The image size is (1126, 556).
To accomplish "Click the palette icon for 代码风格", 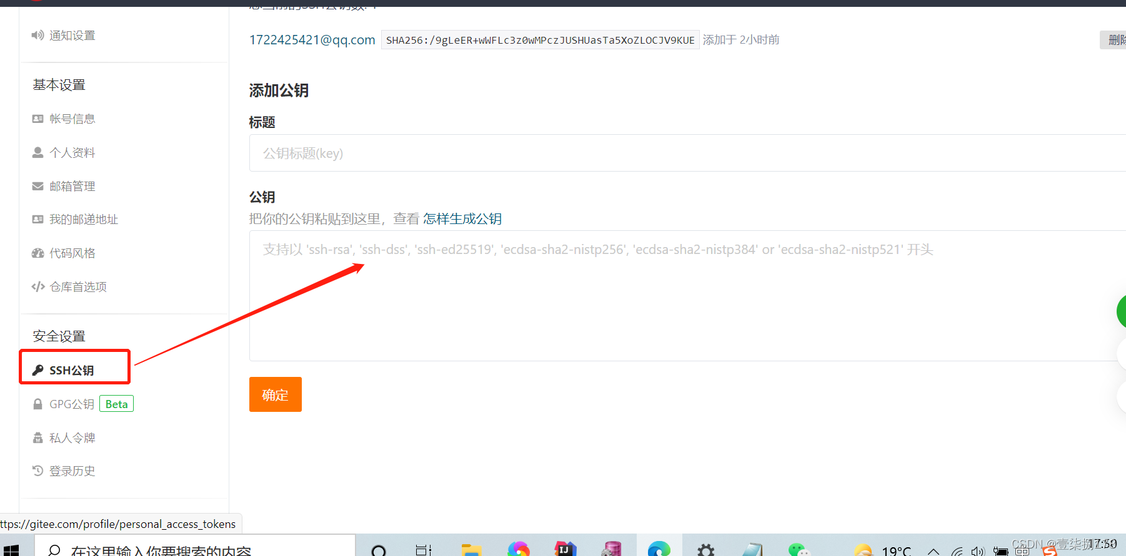I will (37, 253).
